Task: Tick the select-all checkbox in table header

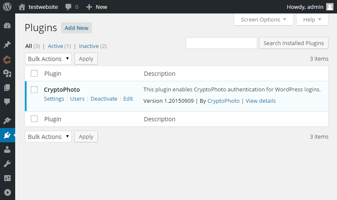Action: 34,73
